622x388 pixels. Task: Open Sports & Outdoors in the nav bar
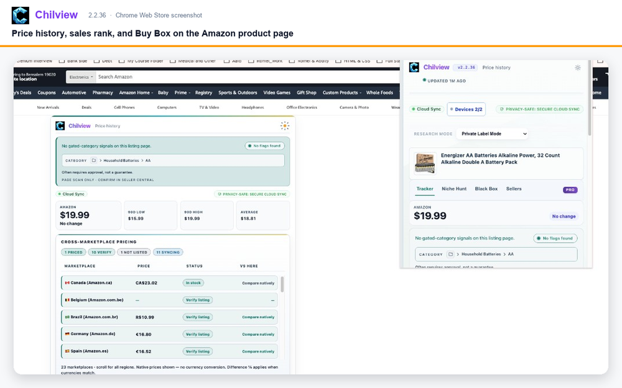[x=238, y=92]
